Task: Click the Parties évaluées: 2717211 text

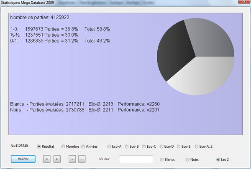Action: (56, 104)
